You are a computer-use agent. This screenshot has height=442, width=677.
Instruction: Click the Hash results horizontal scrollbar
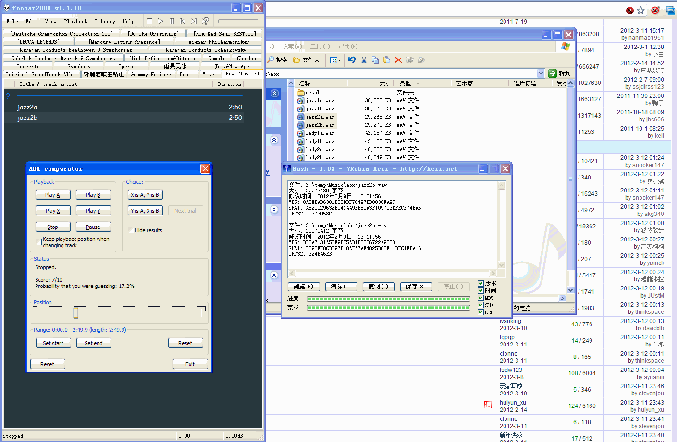(x=393, y=274)
